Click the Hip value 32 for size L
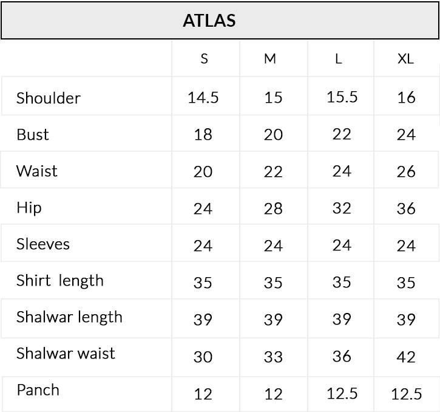The image size is (440, 412). [x=342, y=208]
